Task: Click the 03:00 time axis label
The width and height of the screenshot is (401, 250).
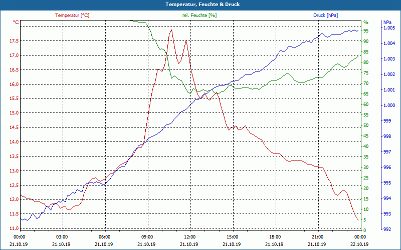Action: [x=62, y=236]
